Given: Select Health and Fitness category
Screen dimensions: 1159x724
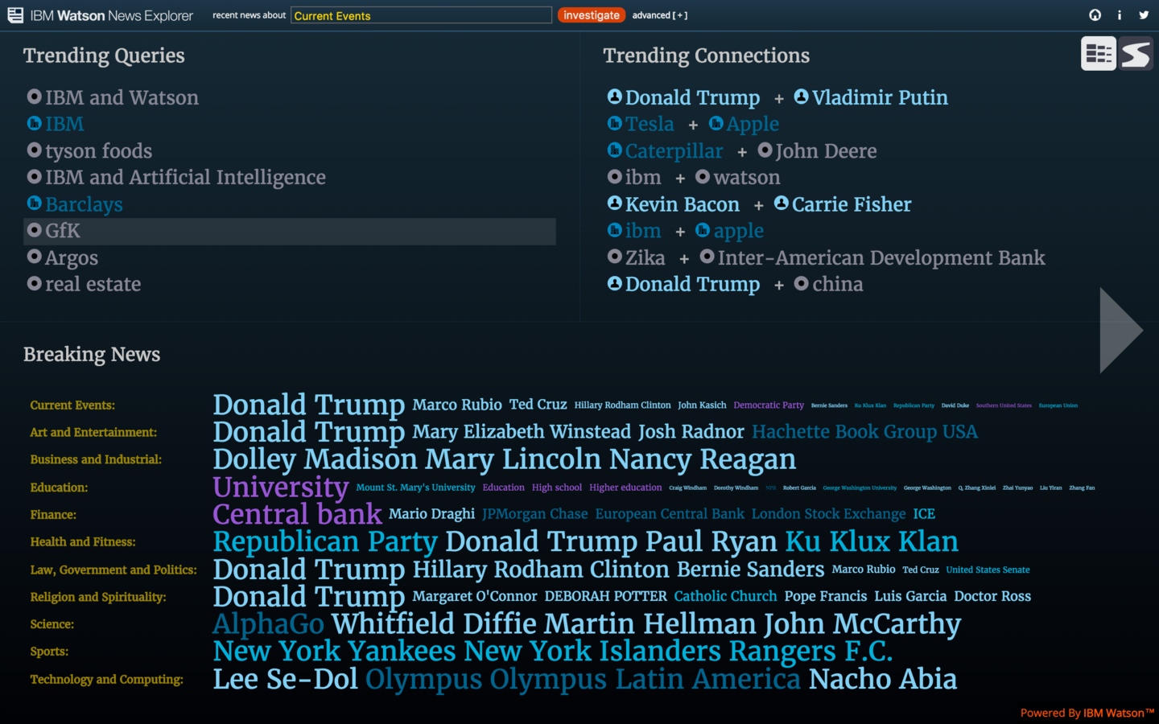Looking at the screenshot, I should [x=83, y=542].
